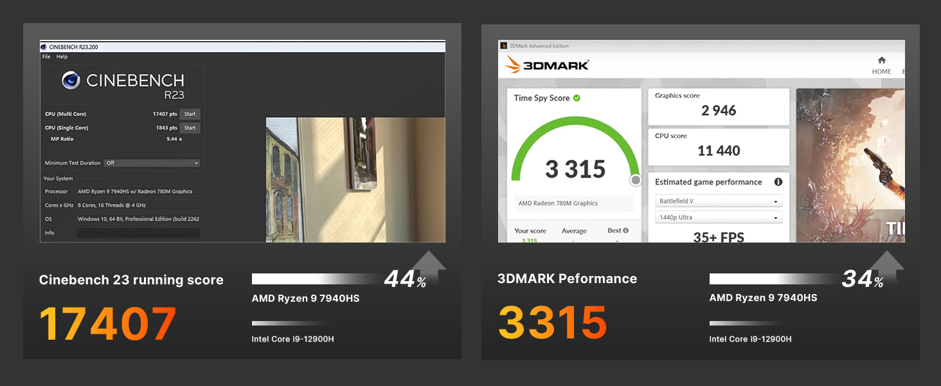
Task: Click the CPU score value '11 440'
Action: pos(719,151)
